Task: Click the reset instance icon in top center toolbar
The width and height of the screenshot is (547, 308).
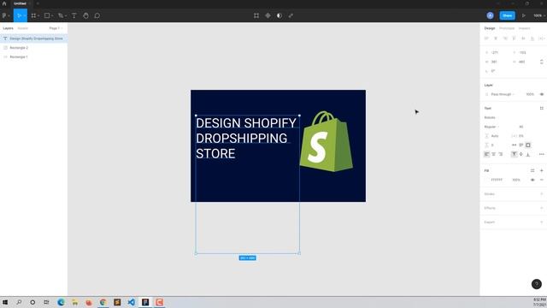Action: (x=256, y=15)
